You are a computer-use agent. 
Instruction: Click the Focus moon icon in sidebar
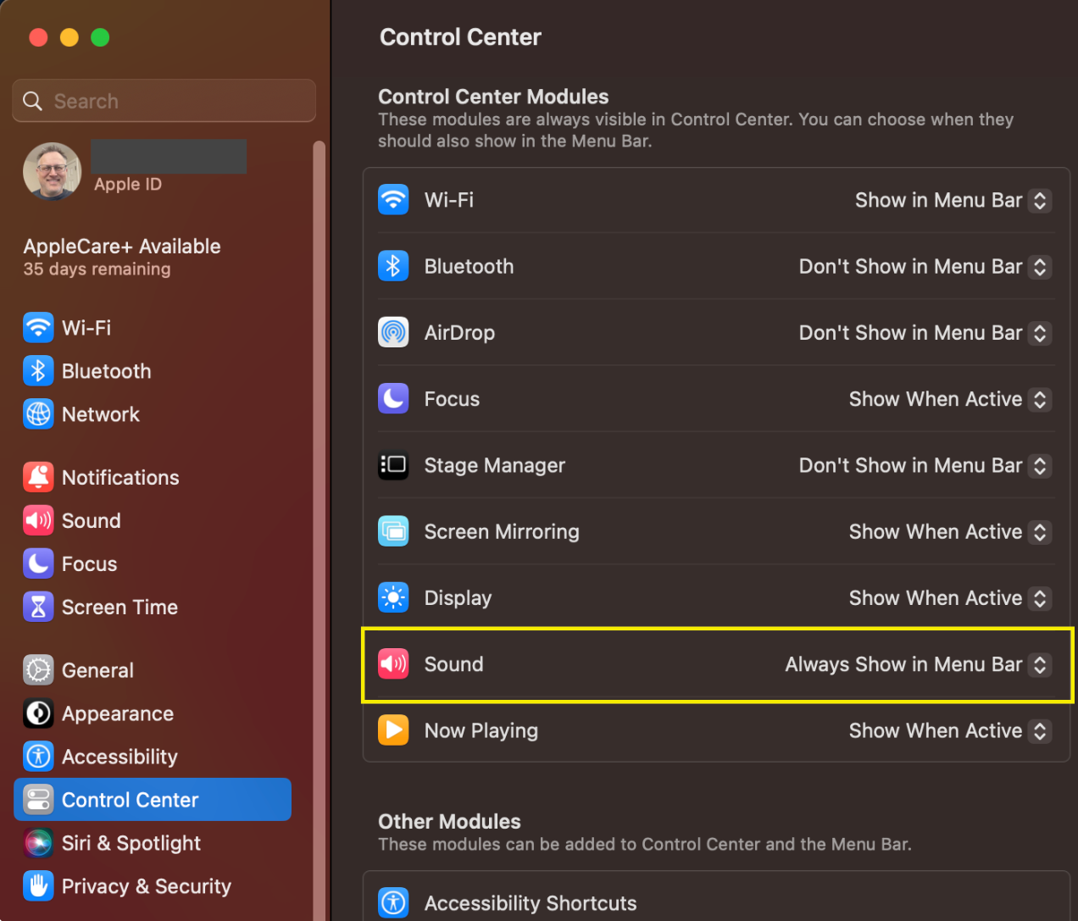click(x=38, y=563)
